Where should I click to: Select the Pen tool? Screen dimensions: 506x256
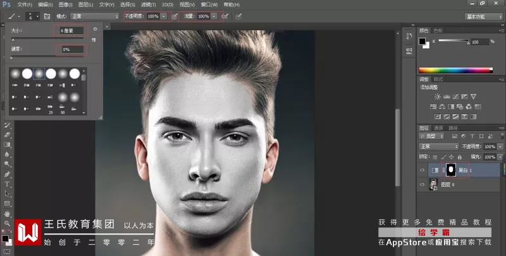click(x=7, y=174)
